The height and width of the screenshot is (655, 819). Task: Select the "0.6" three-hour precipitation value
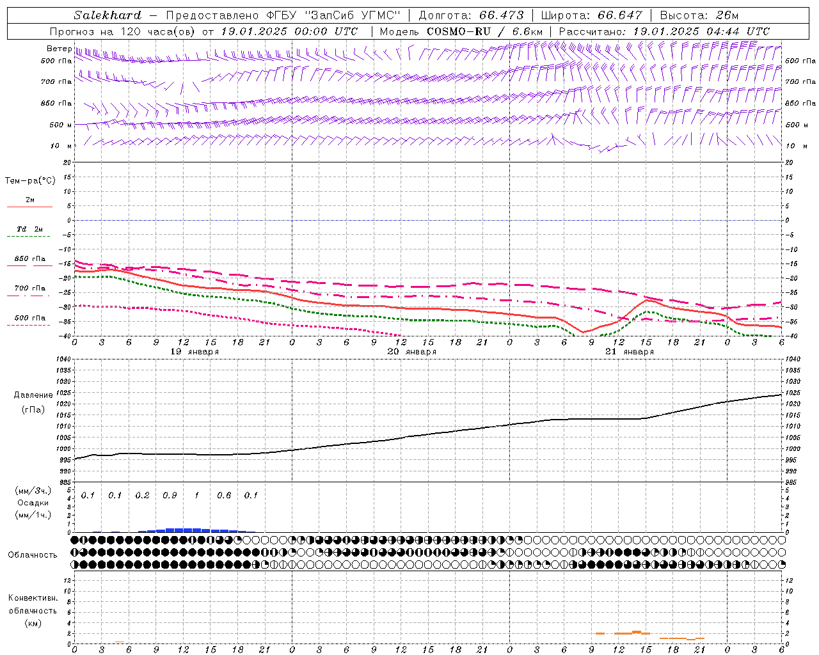[224, 496]
